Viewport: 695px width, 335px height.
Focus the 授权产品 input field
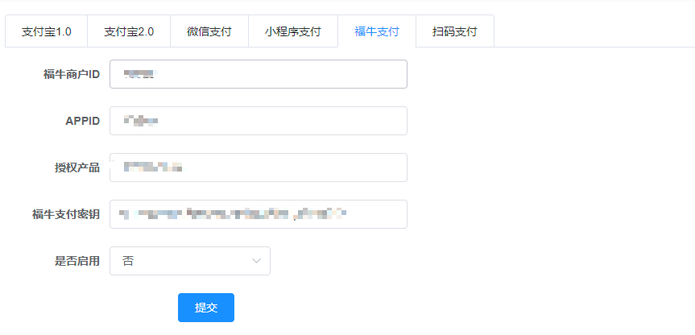pyautogui.click(x=258, y=167)
